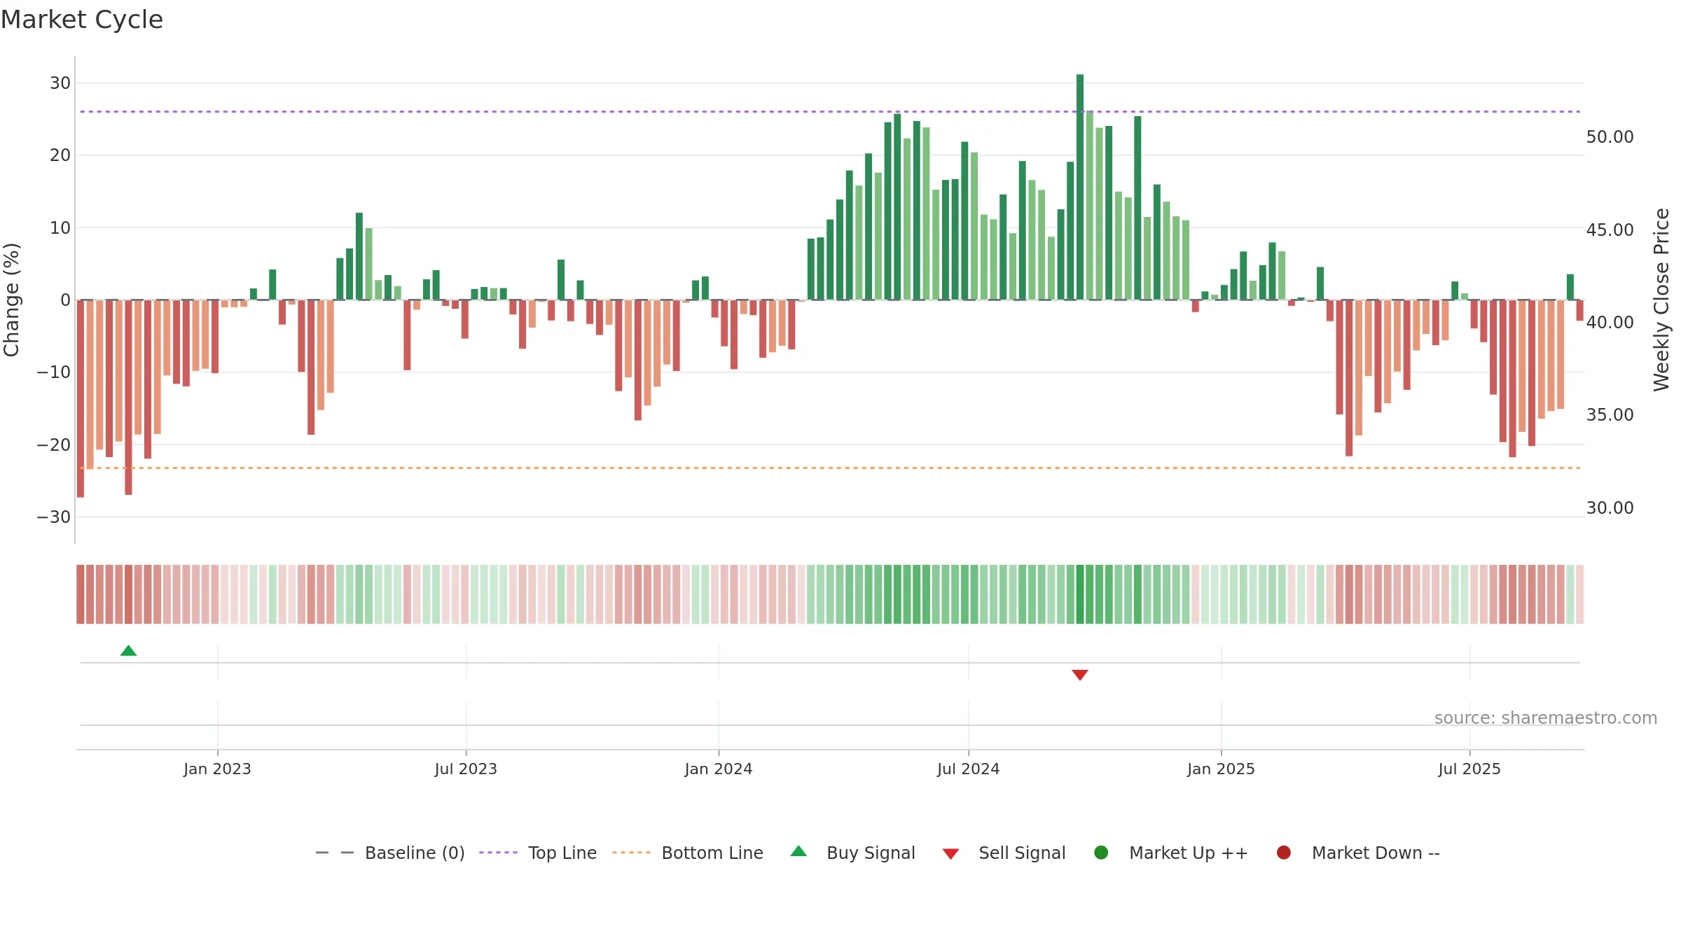This screenshot has width=1681, height=945.
Task: Click the Jan 2024 axis label
Action: point(719,769)
